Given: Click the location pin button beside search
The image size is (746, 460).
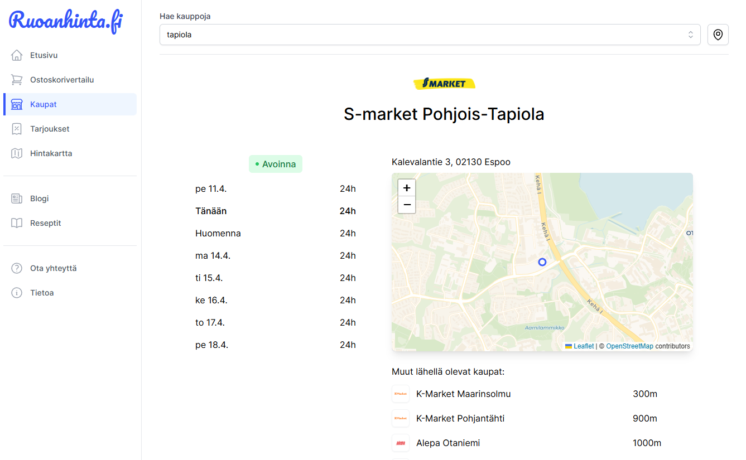Looking at the screenshot, I should tap(718, 34).
